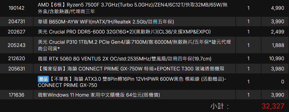Select product code 212620
Viewport: 289px width, 112px height.
[x=16, y=59]
